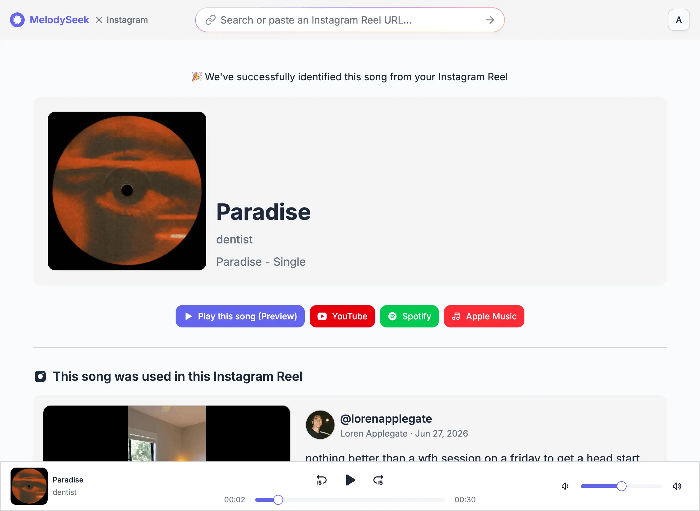Image resolution: width=700 pixels, height=511 pixels.
Task: Click the link icon in search bar
Action: click(x=210, y=20)
